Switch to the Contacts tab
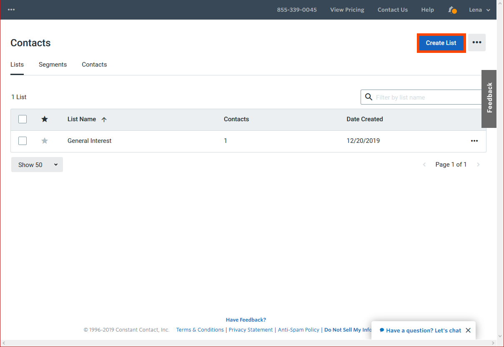 pyautogui.click(x=94, y=65)
